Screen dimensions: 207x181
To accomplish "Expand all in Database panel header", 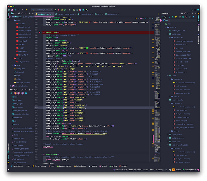I will (x=185, y=13).
